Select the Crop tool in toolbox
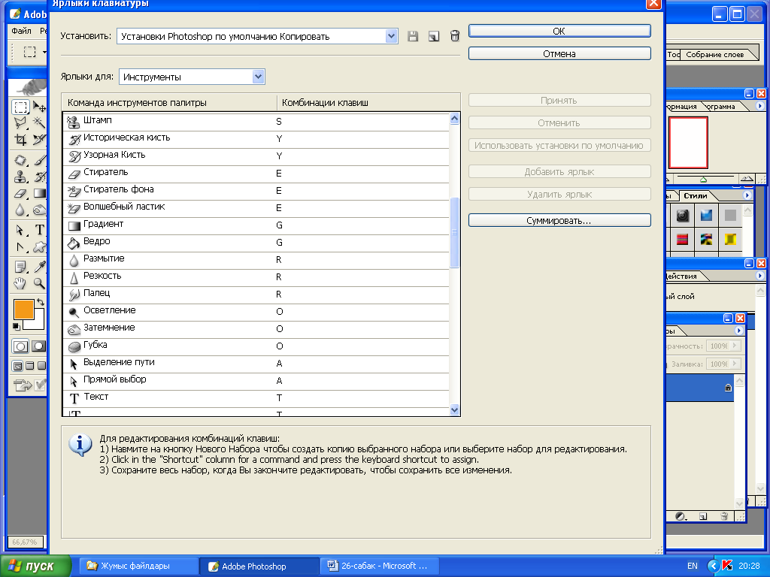770x577 pixels. [20, 140]
